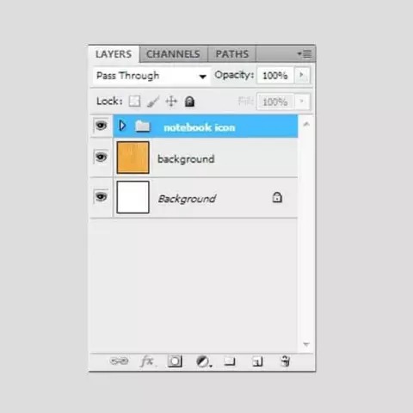413x413 pixels.
Task: Create a new layer
Action: 257,361
